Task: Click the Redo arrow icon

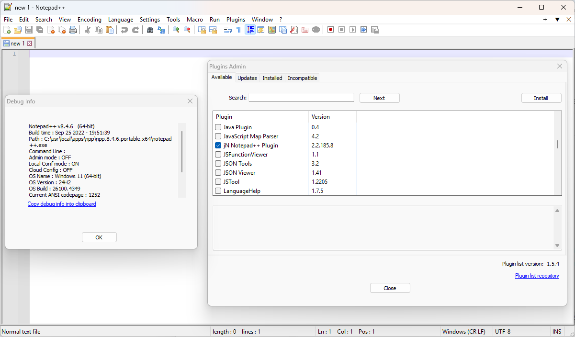Action: coord(135,30)
